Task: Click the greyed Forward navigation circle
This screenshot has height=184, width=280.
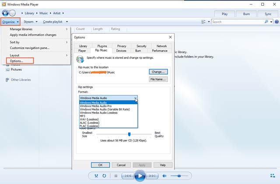Action: click(x=13, y=13)
